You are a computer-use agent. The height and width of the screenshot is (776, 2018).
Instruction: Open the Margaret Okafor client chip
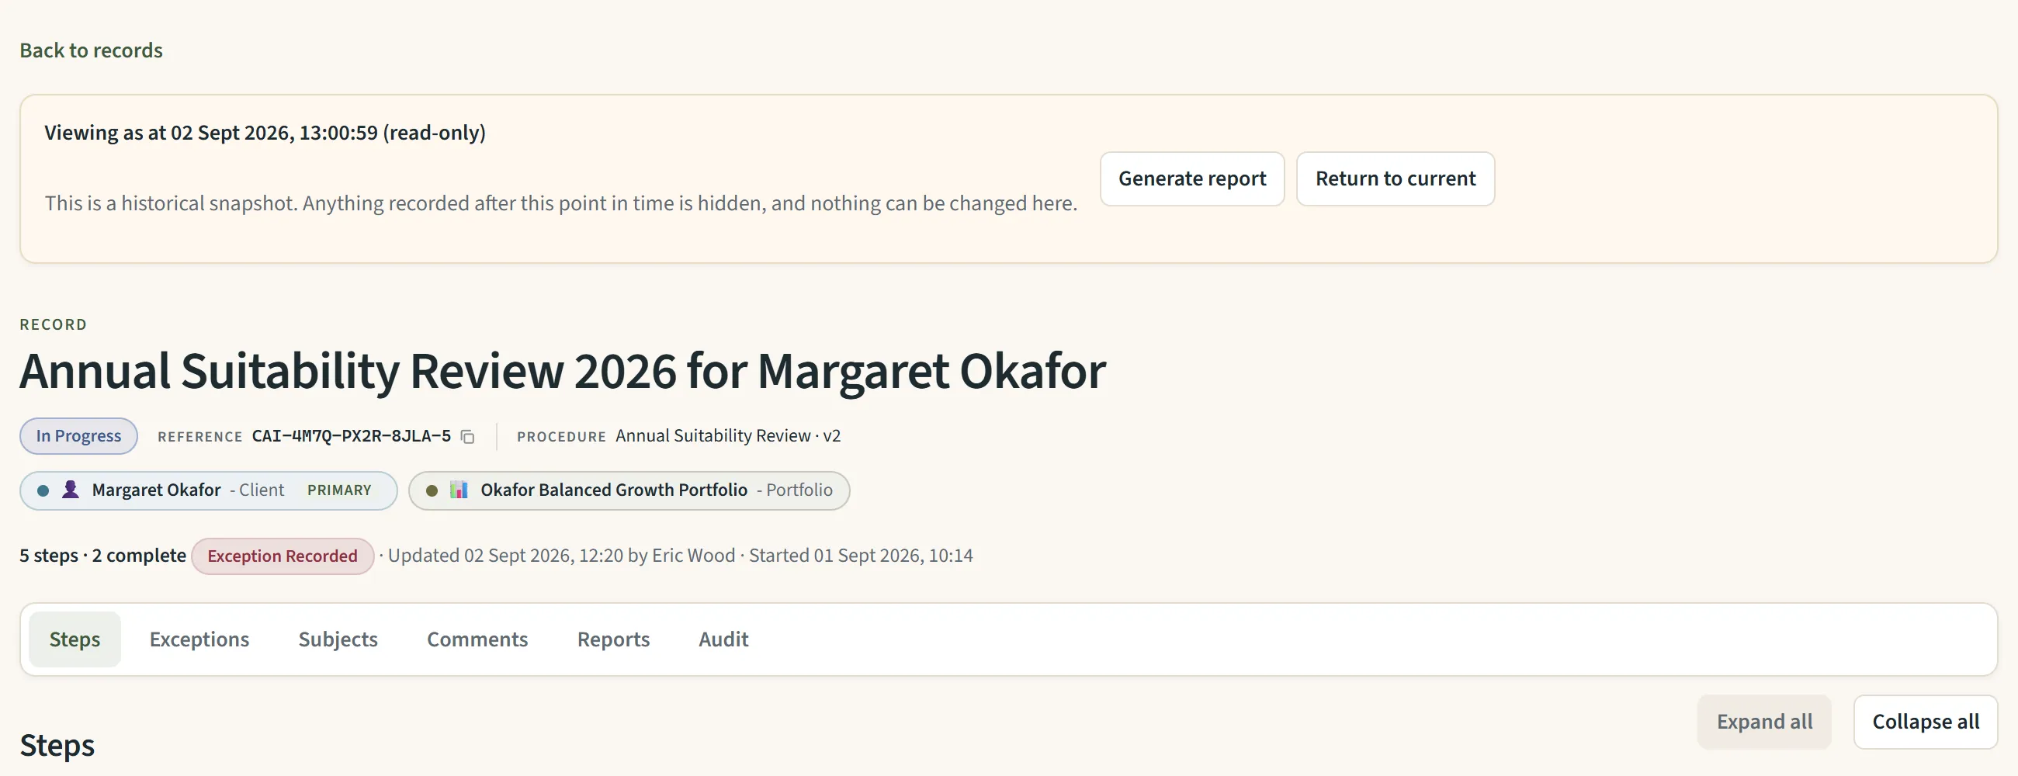pyautogui.click(x=208, y=490)
